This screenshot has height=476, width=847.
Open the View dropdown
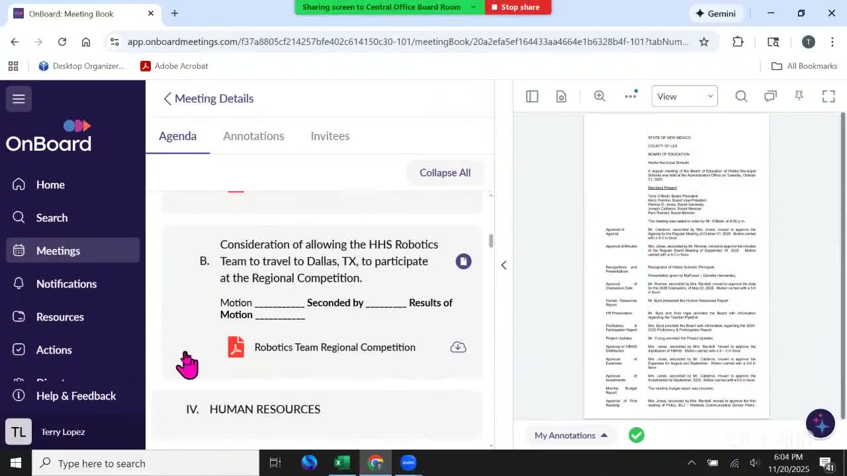click(684, 97)
